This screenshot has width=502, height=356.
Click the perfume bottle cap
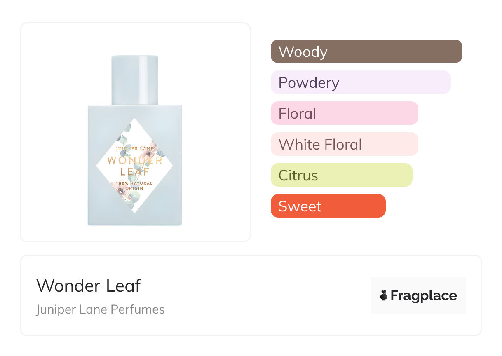click(x=135, y=80)
